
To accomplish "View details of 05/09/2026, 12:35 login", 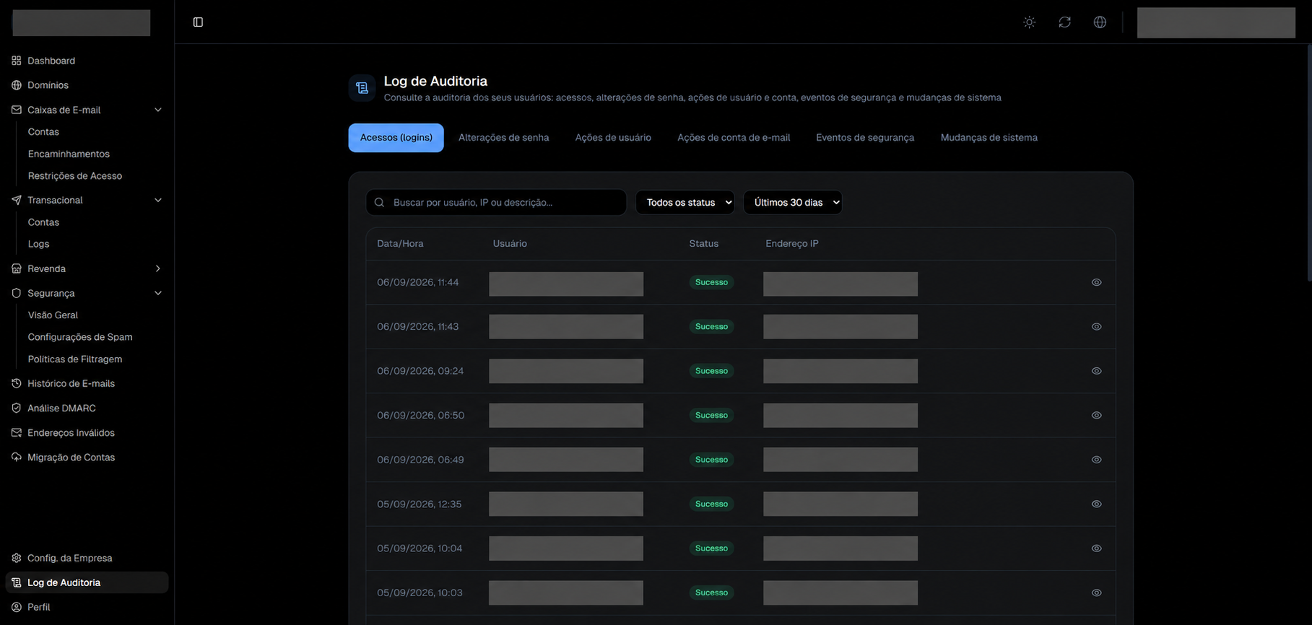I will tap(1096, 504).
